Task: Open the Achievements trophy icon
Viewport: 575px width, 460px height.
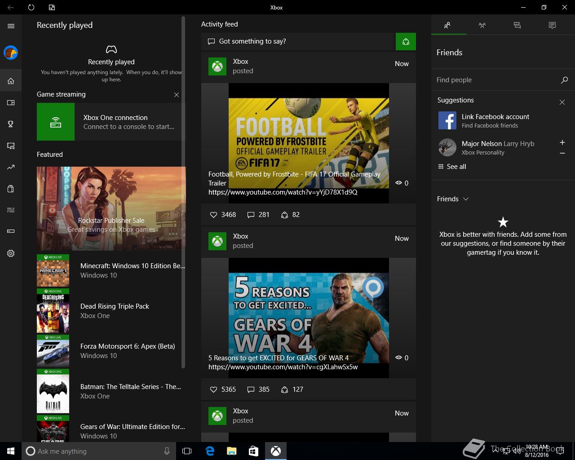Action: [11, 124]
